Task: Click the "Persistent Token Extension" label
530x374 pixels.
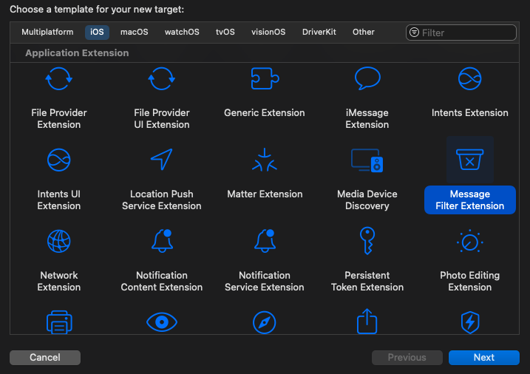Action: tap(367, 281)
